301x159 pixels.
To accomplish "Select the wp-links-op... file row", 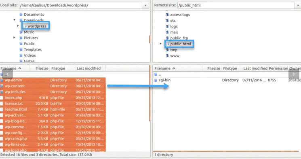I will point(53,144).
